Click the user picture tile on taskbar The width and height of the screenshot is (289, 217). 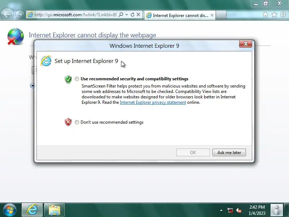[276, 210]
